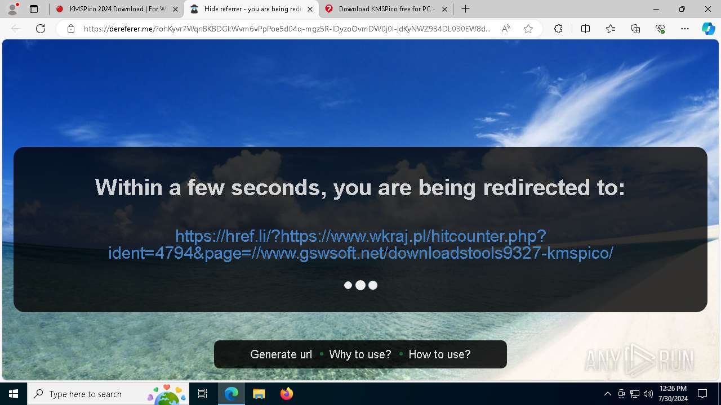Go back to the previous page
The width and height of the screenshot is (721, 405).
tap(16, 29)
